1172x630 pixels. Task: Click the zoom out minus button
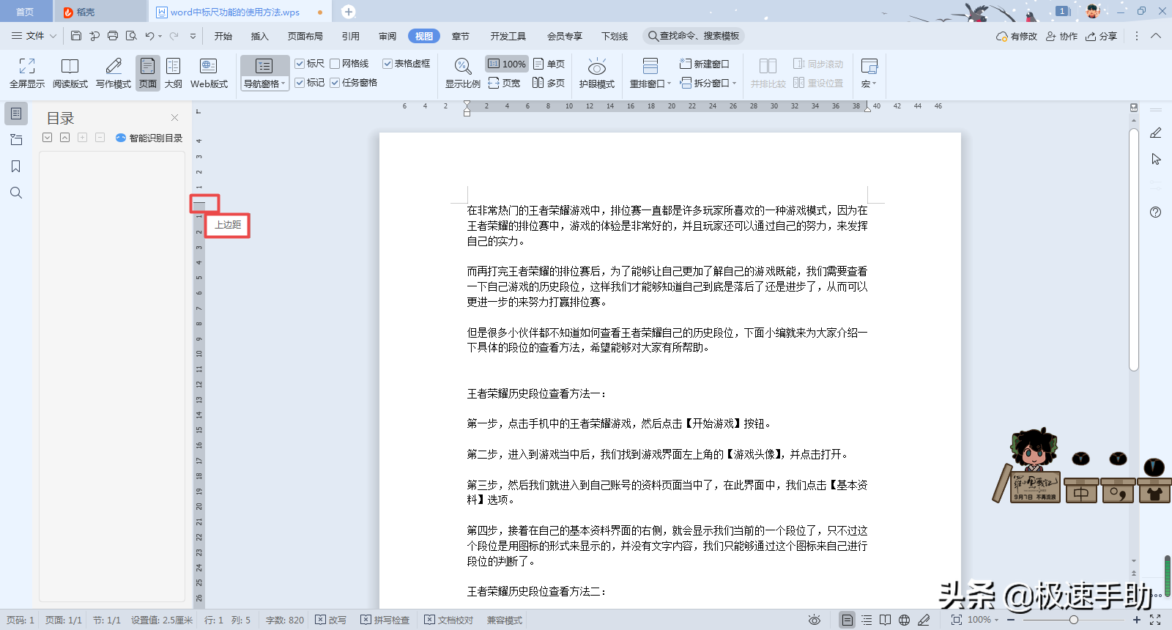pos(1011,620)
